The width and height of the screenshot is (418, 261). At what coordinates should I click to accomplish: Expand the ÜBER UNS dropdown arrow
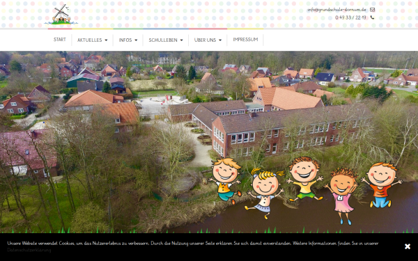coord(220,40)
